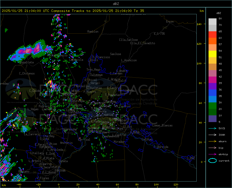Click the MAIPU label
This screenshot has width=232, height=188.
pos(78,105)
